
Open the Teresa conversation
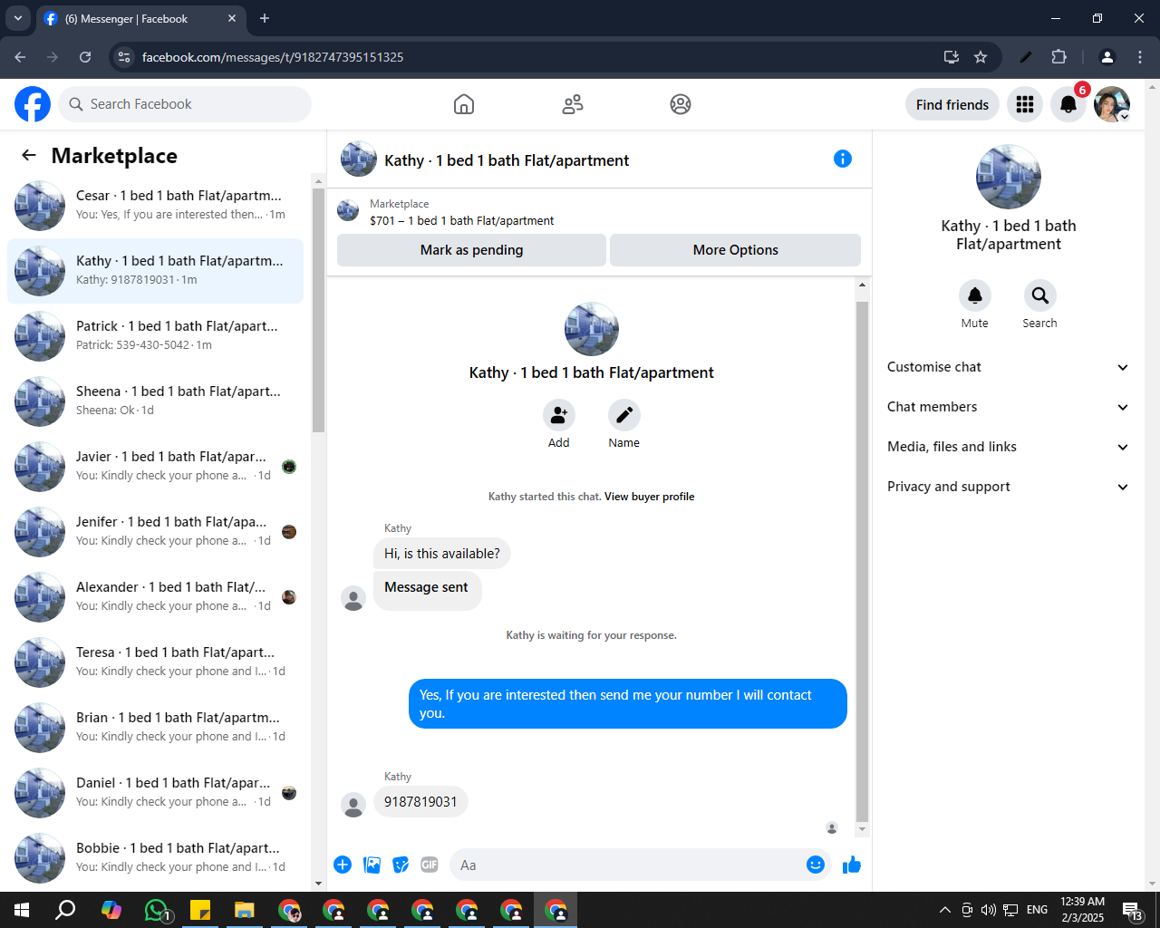156,662
